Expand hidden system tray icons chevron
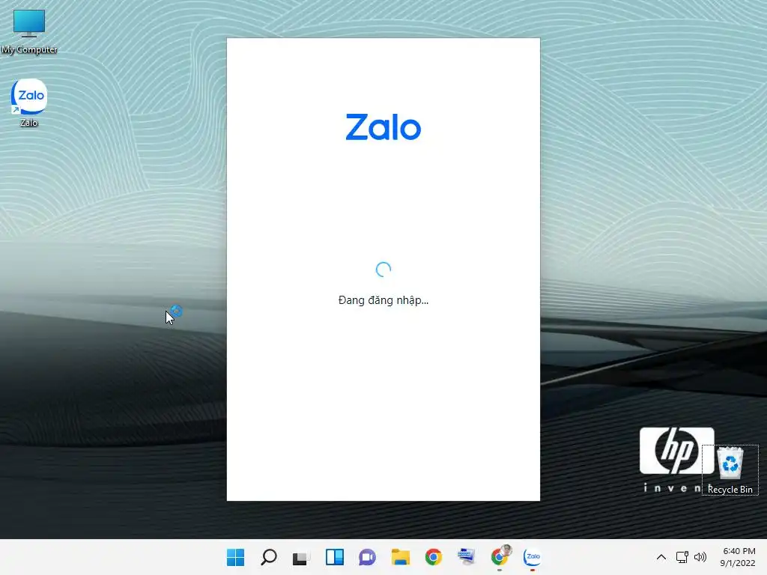This screenshot has width=767, height=575. (x=661, y=557)
